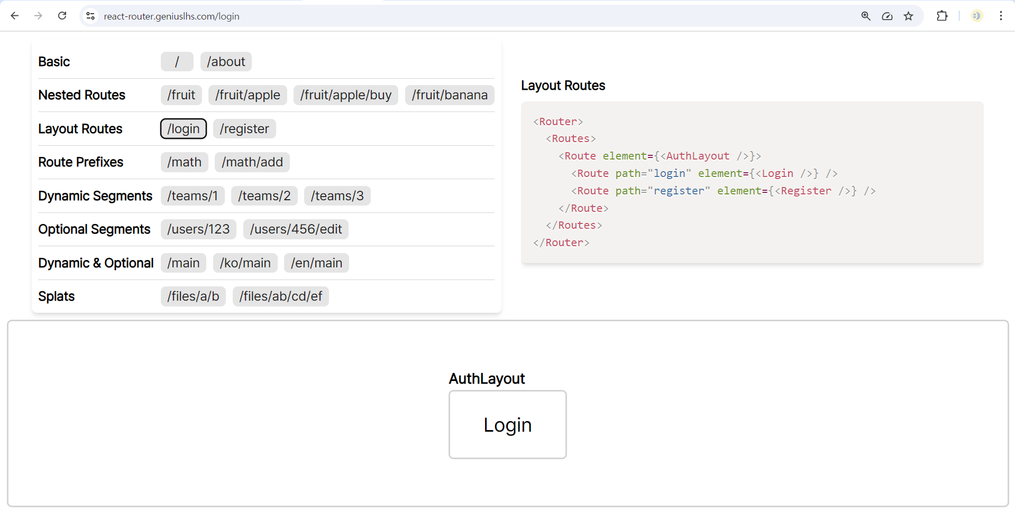Click the Login box in AuthLayout
This screenshot has width=1015, height=512.
(507, 425)
